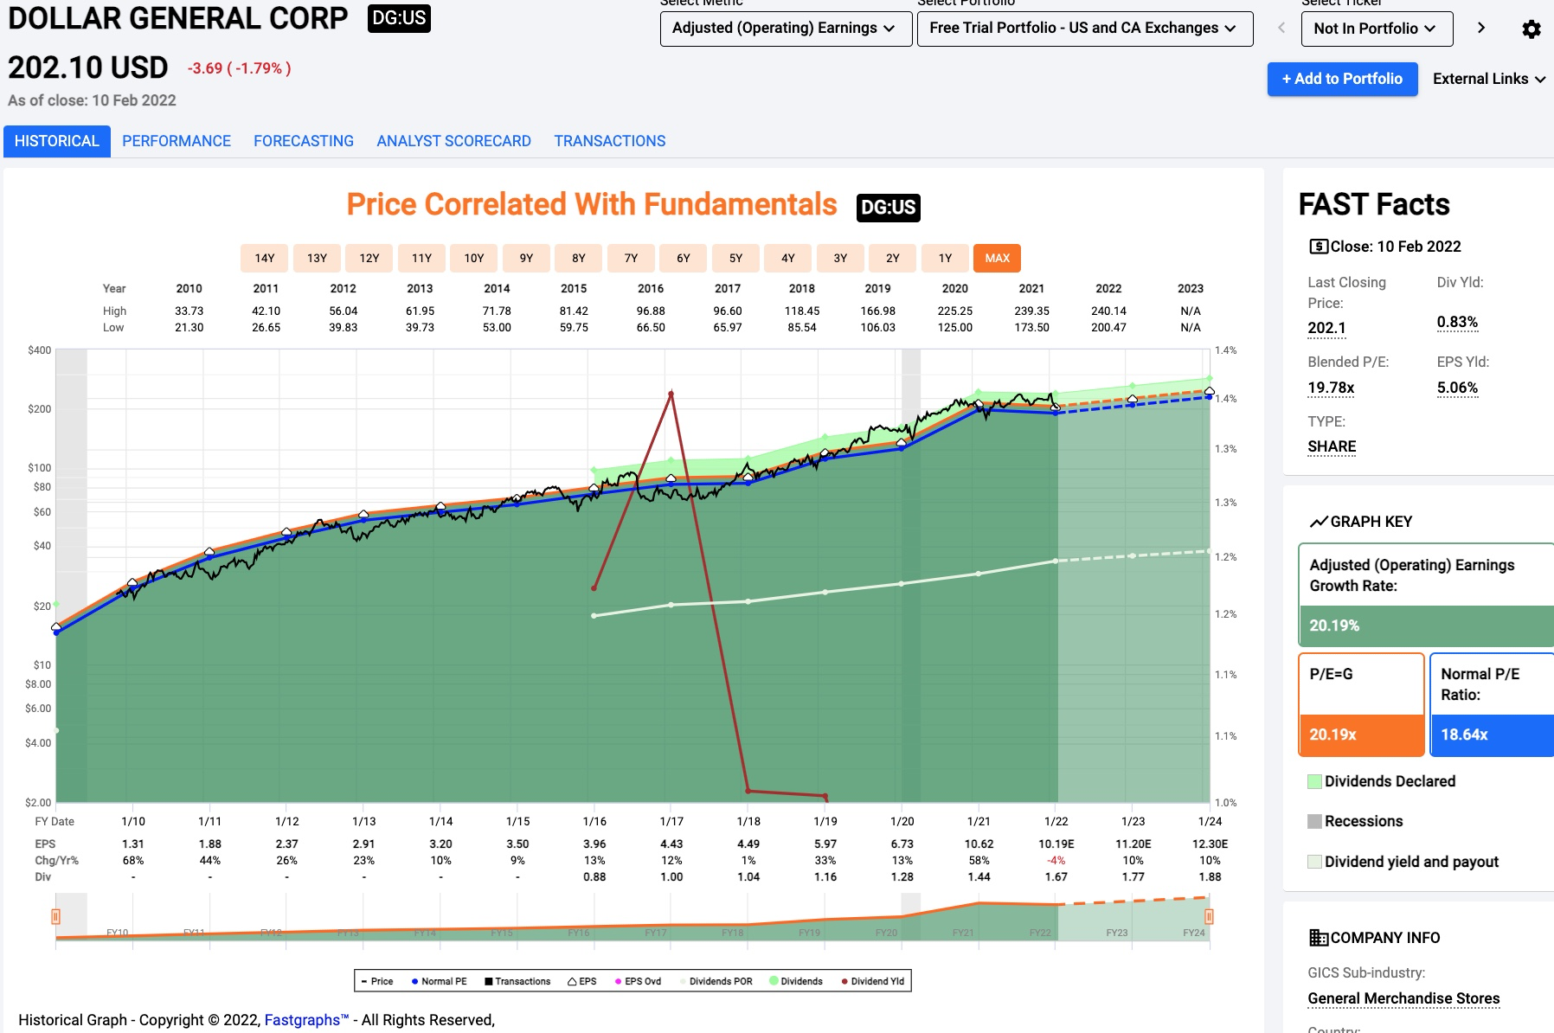
Task: Click the left range slider handle
Action: coord(55,917)
